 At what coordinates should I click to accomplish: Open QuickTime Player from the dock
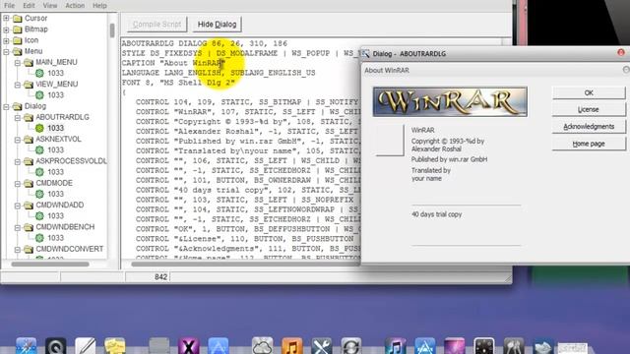[55, 346]
